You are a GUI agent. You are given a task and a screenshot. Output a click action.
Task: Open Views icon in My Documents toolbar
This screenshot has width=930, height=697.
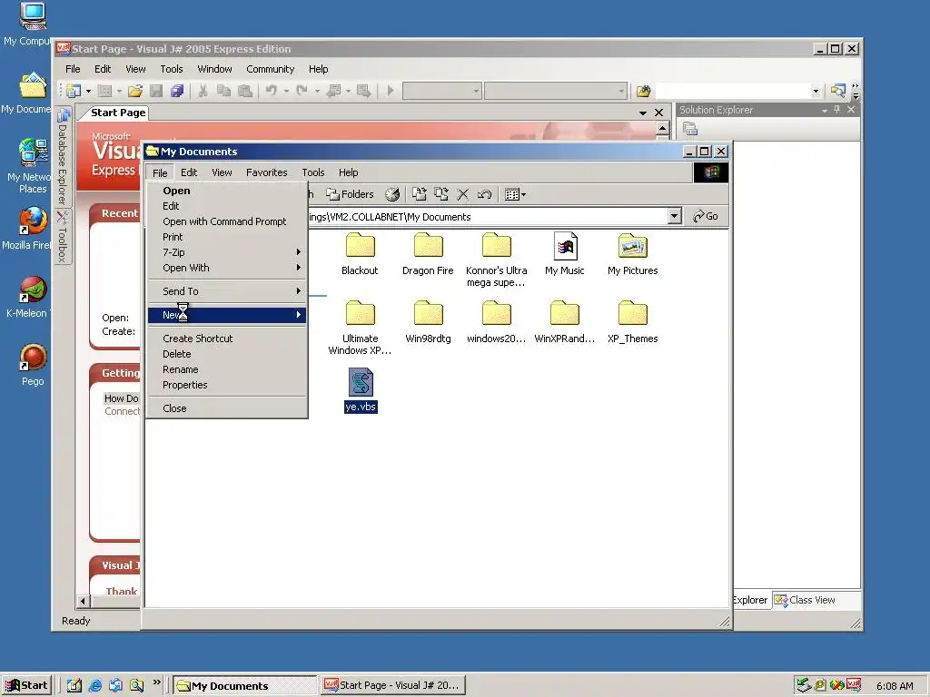(x=515, y=194)
